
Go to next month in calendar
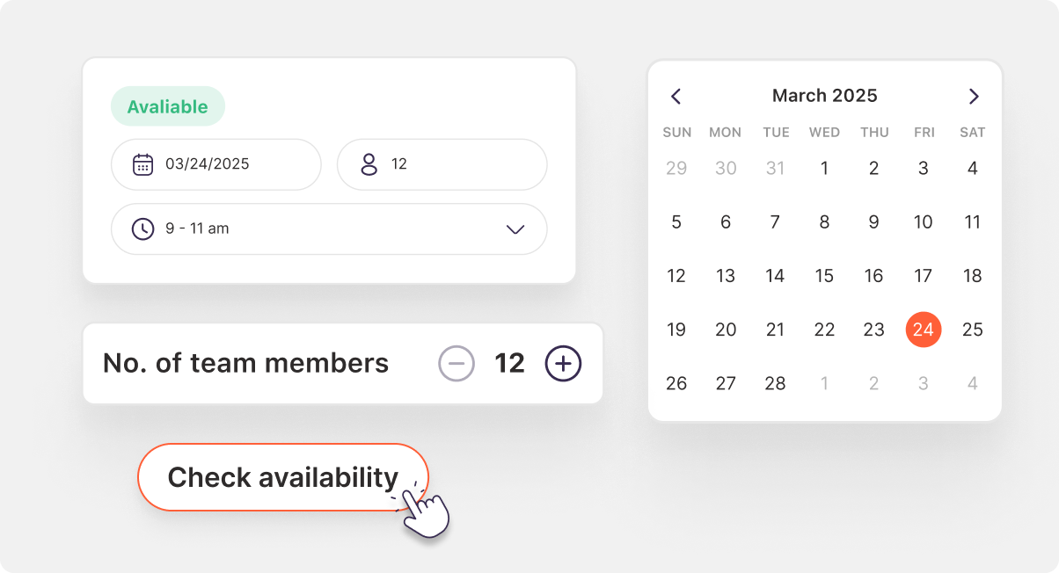point(973,96)
